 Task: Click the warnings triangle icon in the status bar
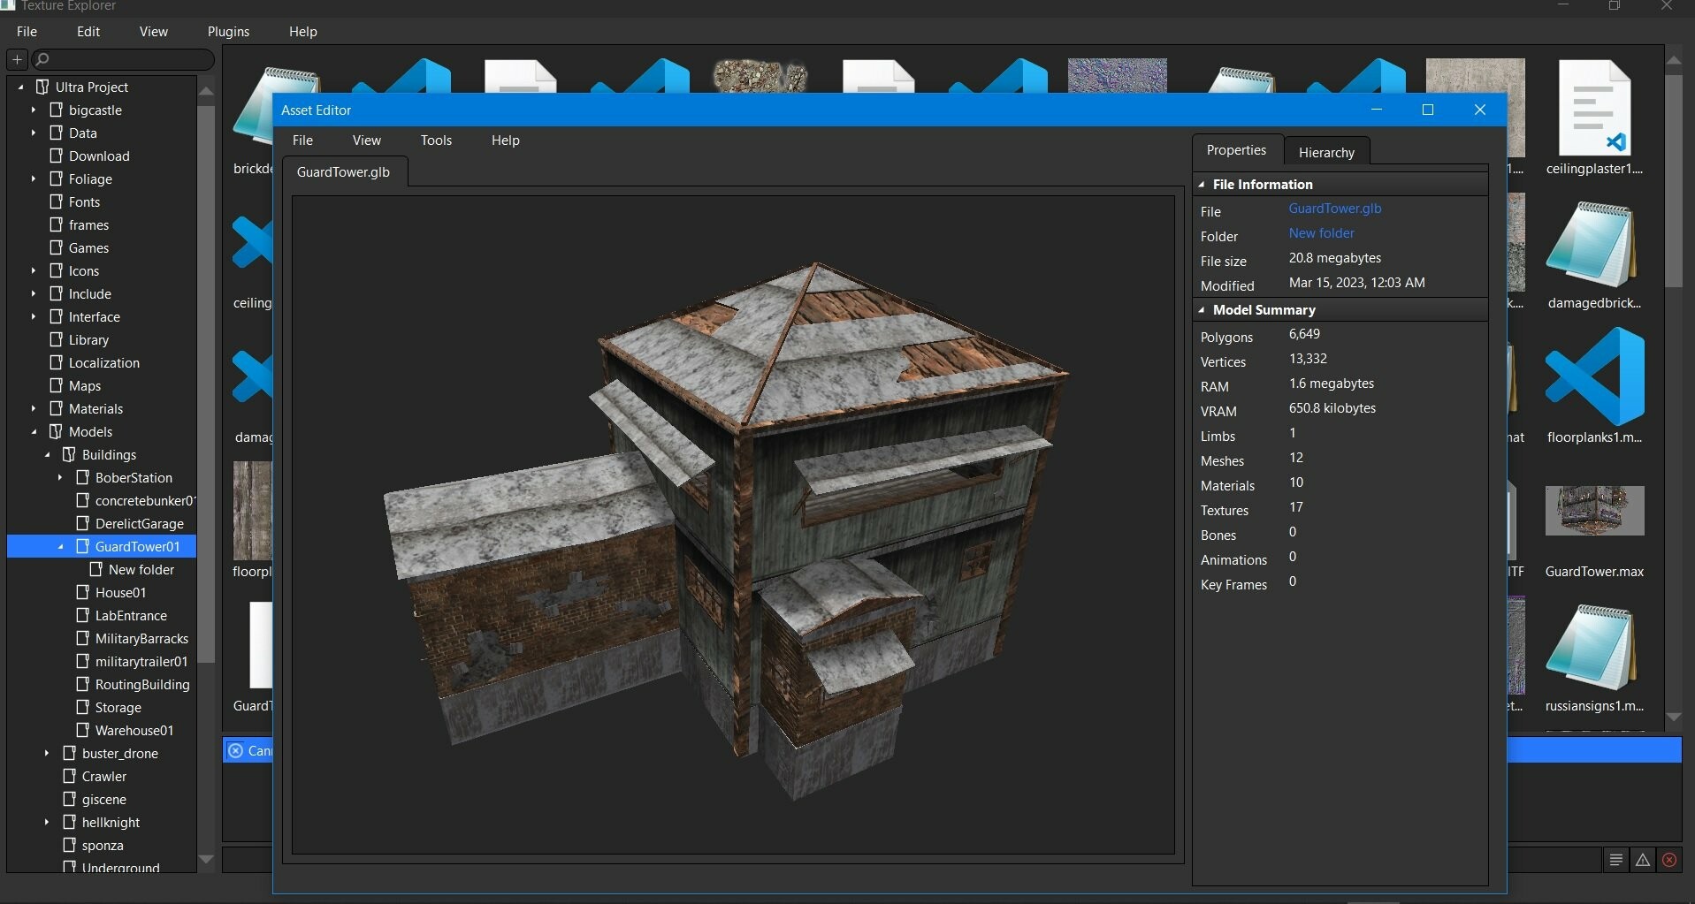point(1642,859)
